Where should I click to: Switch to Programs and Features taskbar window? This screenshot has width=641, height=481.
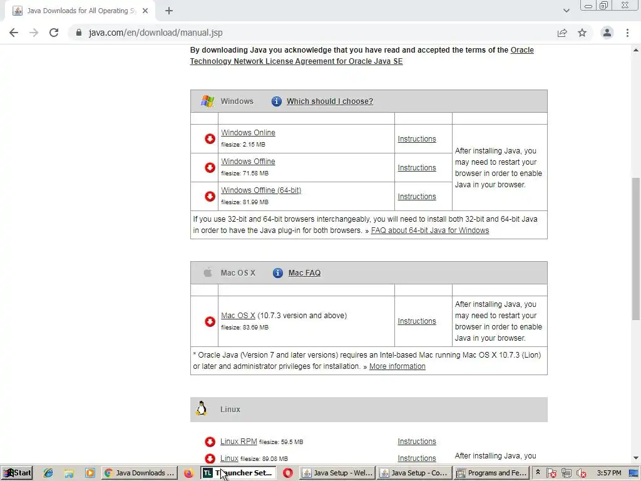492,473
